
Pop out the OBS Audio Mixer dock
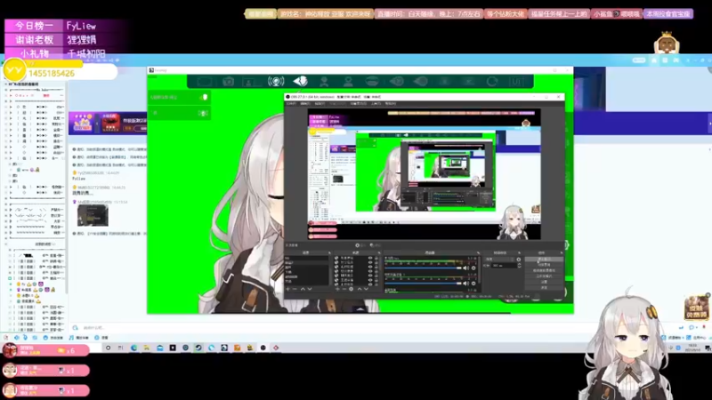[479, 253]
